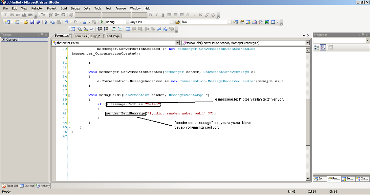Screen dimensions: 370x195
Task: Toggle auto-hide pin on Toolbox panel
Action: 42,35
